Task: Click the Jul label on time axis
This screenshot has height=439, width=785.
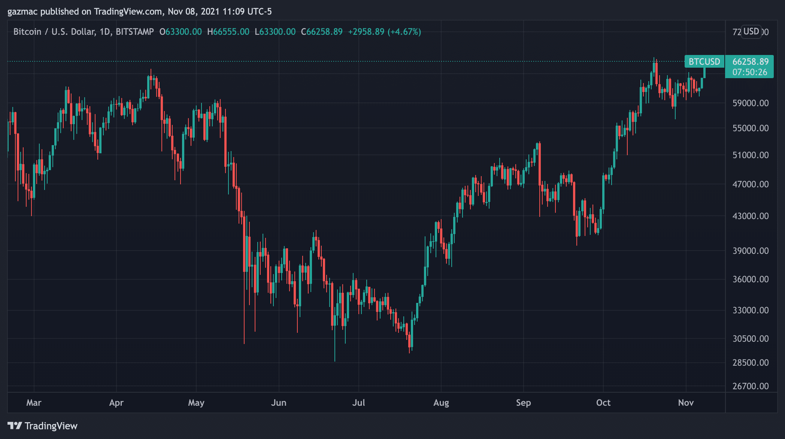Action: [358, 403]
